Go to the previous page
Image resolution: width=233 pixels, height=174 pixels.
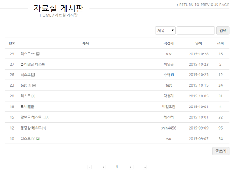[103, 167]
